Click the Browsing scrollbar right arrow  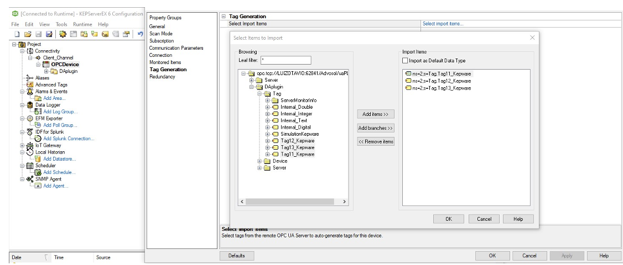345,202
